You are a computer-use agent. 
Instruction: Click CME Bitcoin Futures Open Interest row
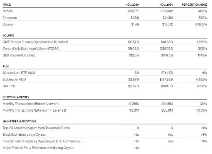(x=105, y=42)
